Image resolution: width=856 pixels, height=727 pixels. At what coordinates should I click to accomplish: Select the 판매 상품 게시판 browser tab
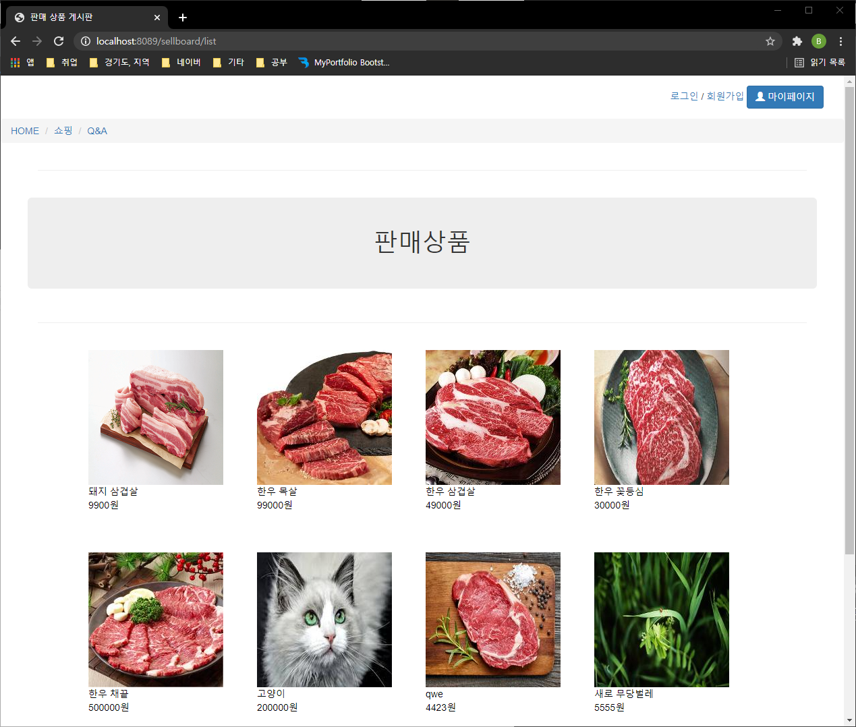pos(81,17)
